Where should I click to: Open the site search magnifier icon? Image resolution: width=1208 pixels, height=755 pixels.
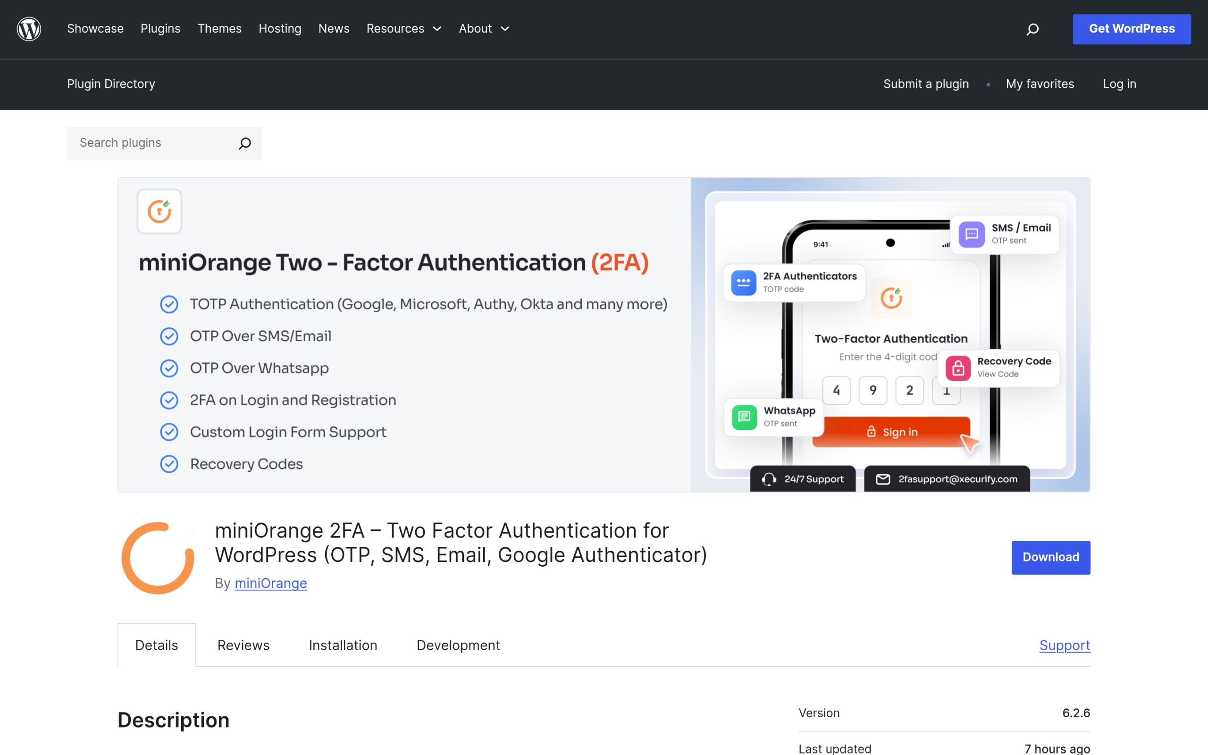[x=1032, y=29]
